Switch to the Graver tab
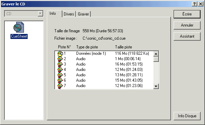Viewport: 205px width, 125px height. (x=83, y=14)
